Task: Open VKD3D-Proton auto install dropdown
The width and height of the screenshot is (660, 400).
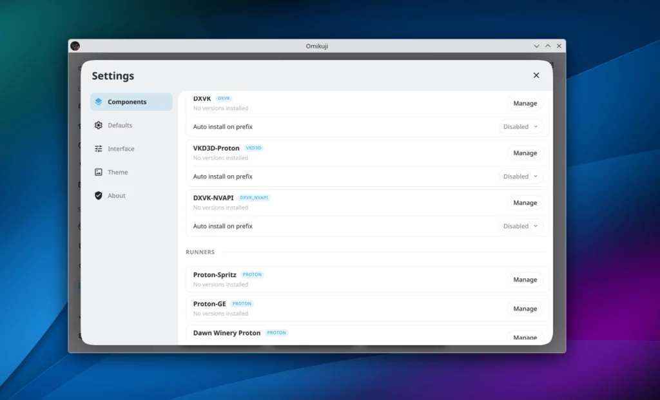Action: coord(521,176)
